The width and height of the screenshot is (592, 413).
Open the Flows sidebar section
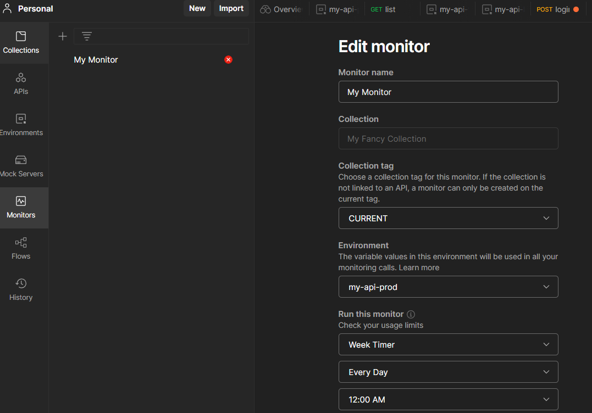21,249
